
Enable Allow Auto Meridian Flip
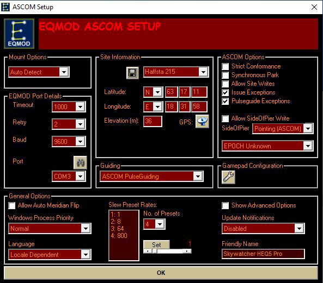(12, 205)
